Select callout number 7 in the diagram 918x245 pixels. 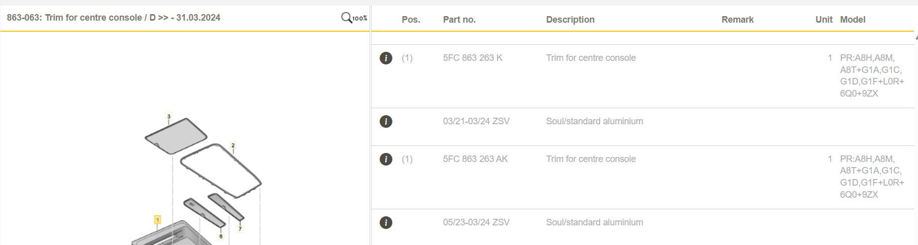[x=240, y=229]
